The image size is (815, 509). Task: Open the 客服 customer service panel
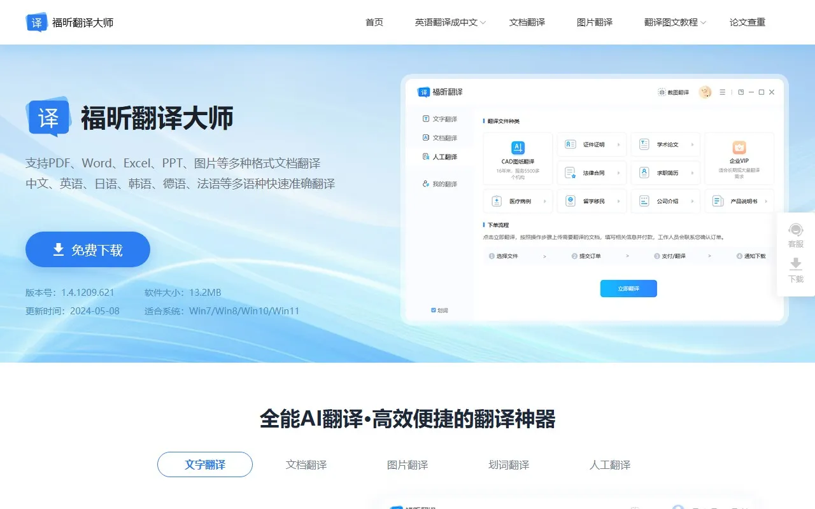click(x=795, y=237)
